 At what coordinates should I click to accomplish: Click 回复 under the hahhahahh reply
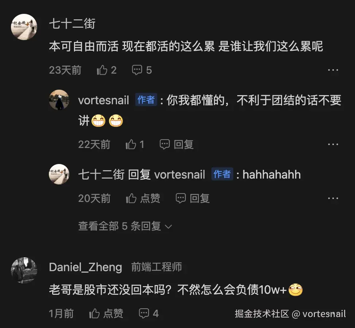[193, 198]
